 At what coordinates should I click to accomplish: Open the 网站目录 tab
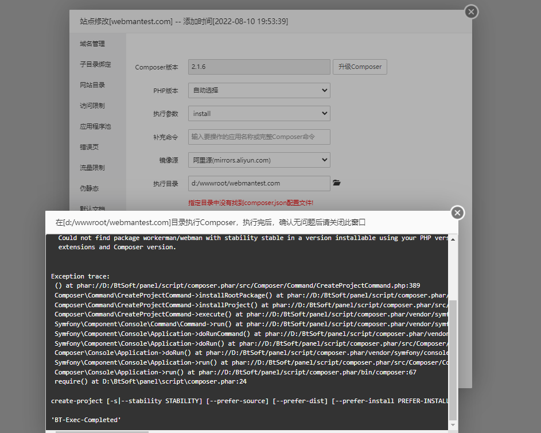[x=92, y=85]
